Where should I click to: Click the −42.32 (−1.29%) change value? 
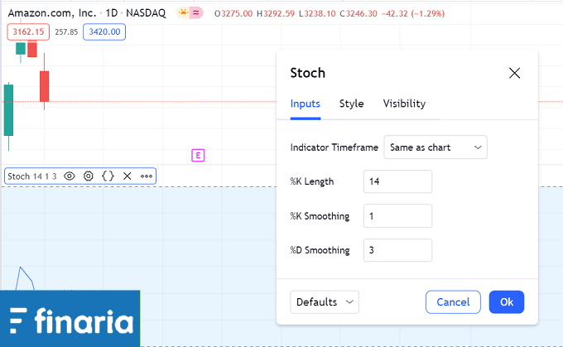click(x=413, y=13)
